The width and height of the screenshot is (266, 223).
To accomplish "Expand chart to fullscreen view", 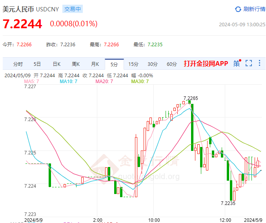I will click(248, 63).
